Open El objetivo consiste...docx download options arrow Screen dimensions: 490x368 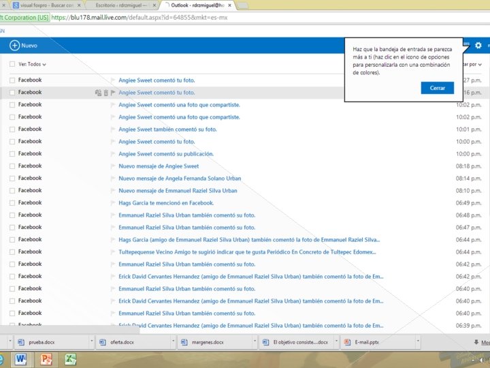(336, 341)
